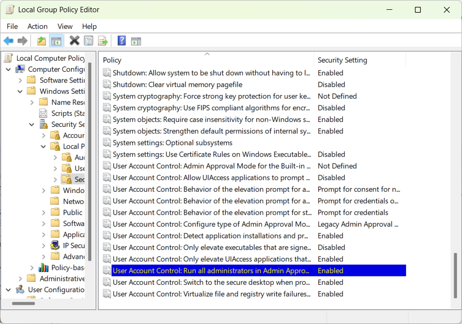Go up one level with folder icon
The image size is (462, 324).
(42, 41)
